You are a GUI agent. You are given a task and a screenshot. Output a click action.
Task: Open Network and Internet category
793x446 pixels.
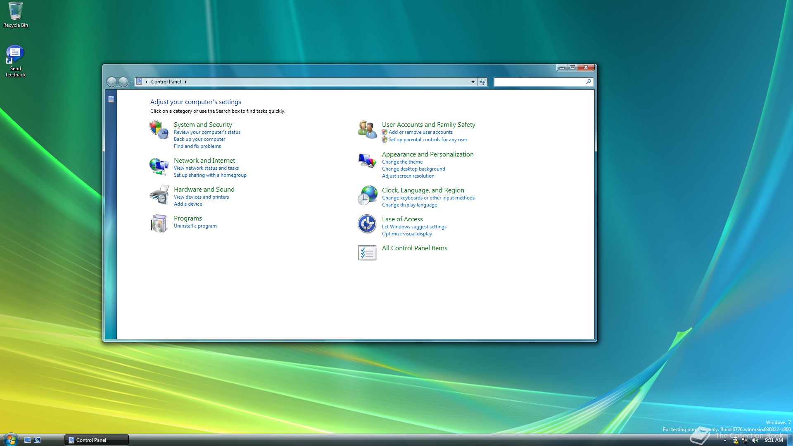[204, 160]
